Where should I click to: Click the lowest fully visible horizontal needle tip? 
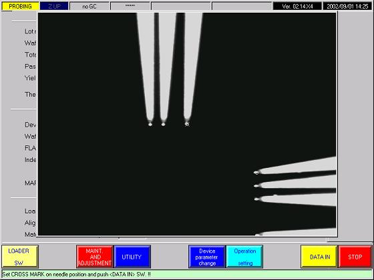click(256, 199)
